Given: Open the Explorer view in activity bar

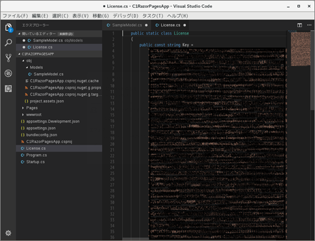Looking at the screenshot, I should (8, 28).
